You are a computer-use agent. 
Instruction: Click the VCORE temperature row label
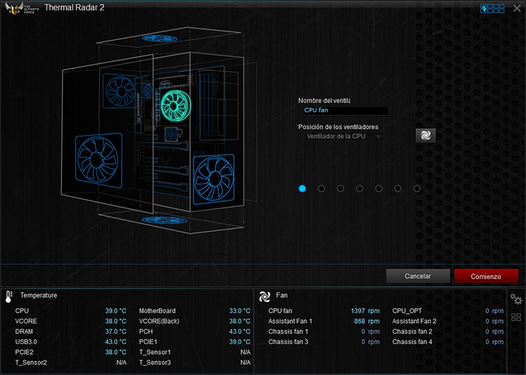click(26, 321)
